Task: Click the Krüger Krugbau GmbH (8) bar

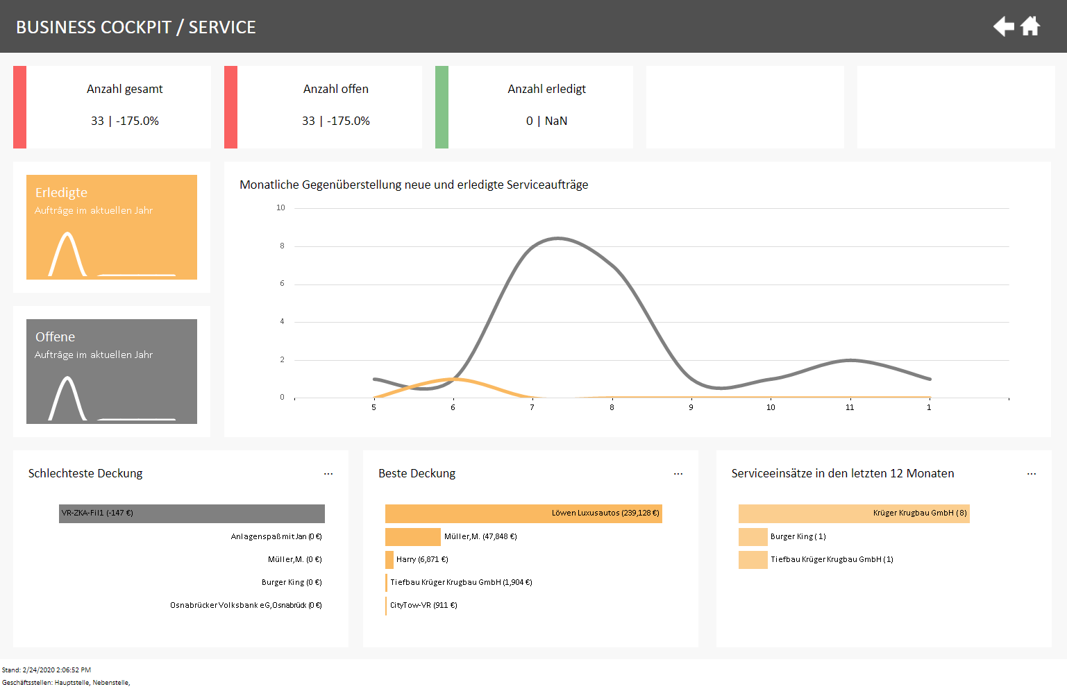Action: (x=854, y=513)
